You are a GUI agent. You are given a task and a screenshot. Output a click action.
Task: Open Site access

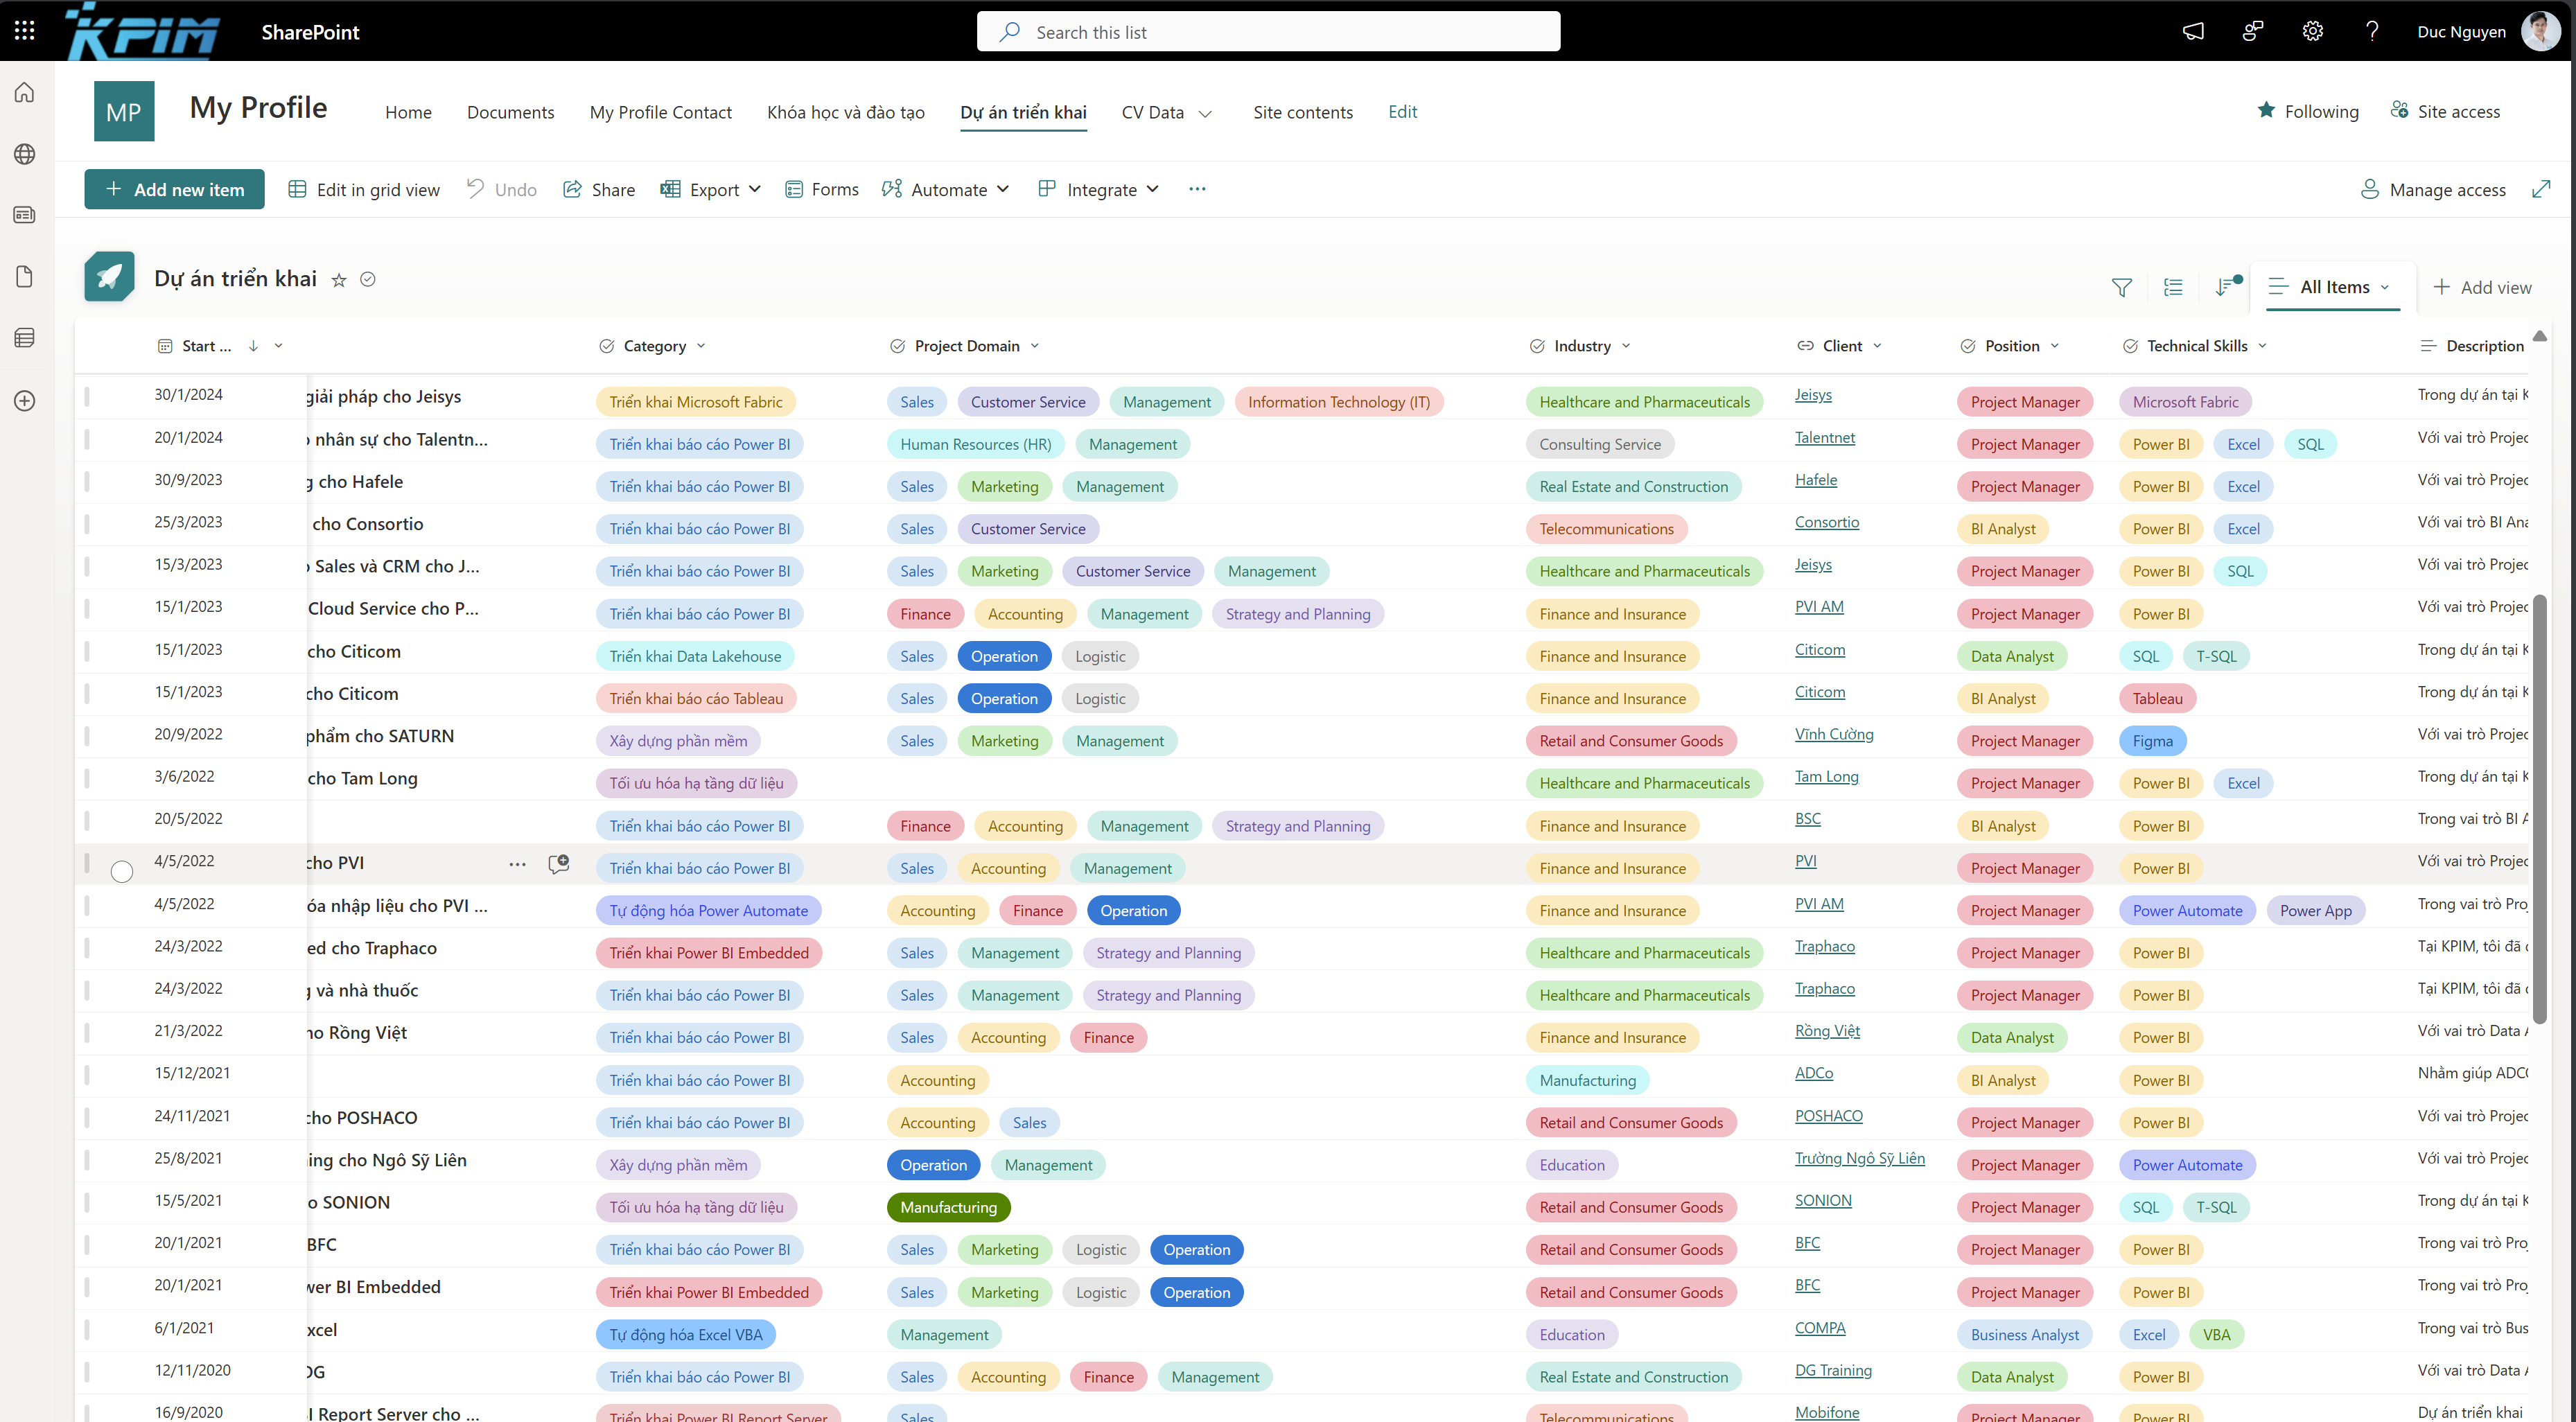point(2445,111)
